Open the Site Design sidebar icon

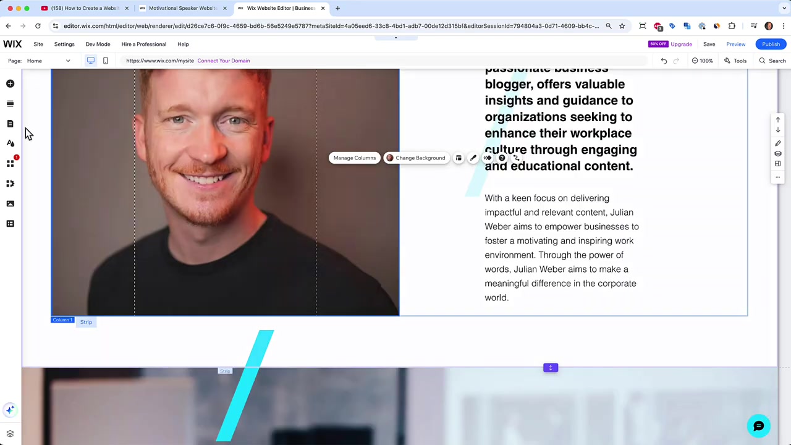[x=10, y=143]
